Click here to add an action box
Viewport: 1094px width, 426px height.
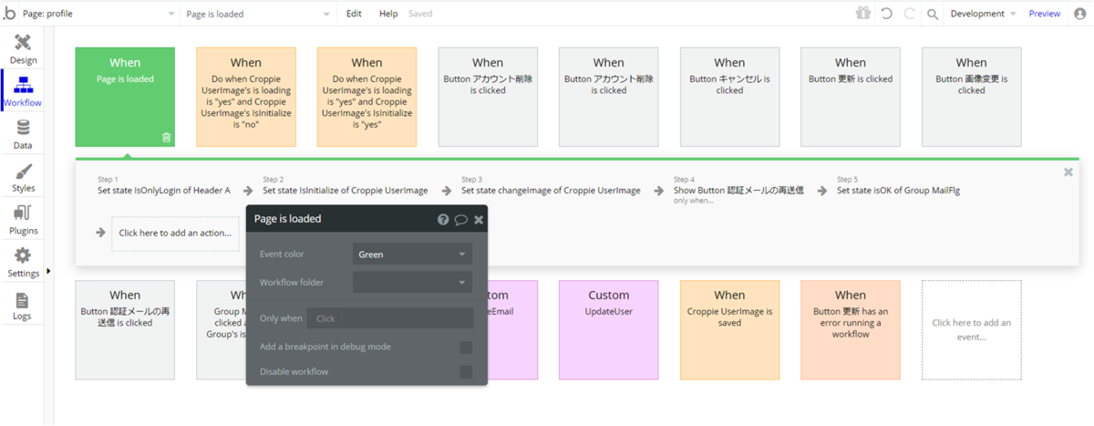(175, 233)
